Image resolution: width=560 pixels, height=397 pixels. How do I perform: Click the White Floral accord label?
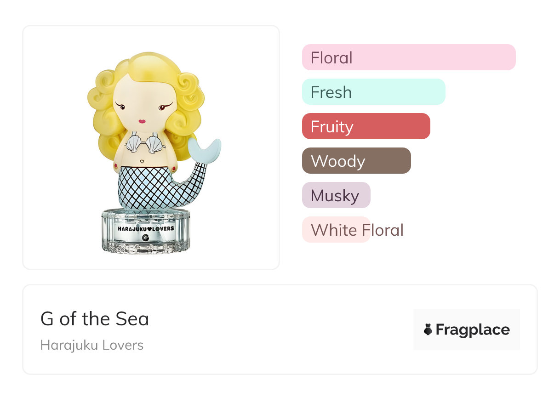click(357, 230)
